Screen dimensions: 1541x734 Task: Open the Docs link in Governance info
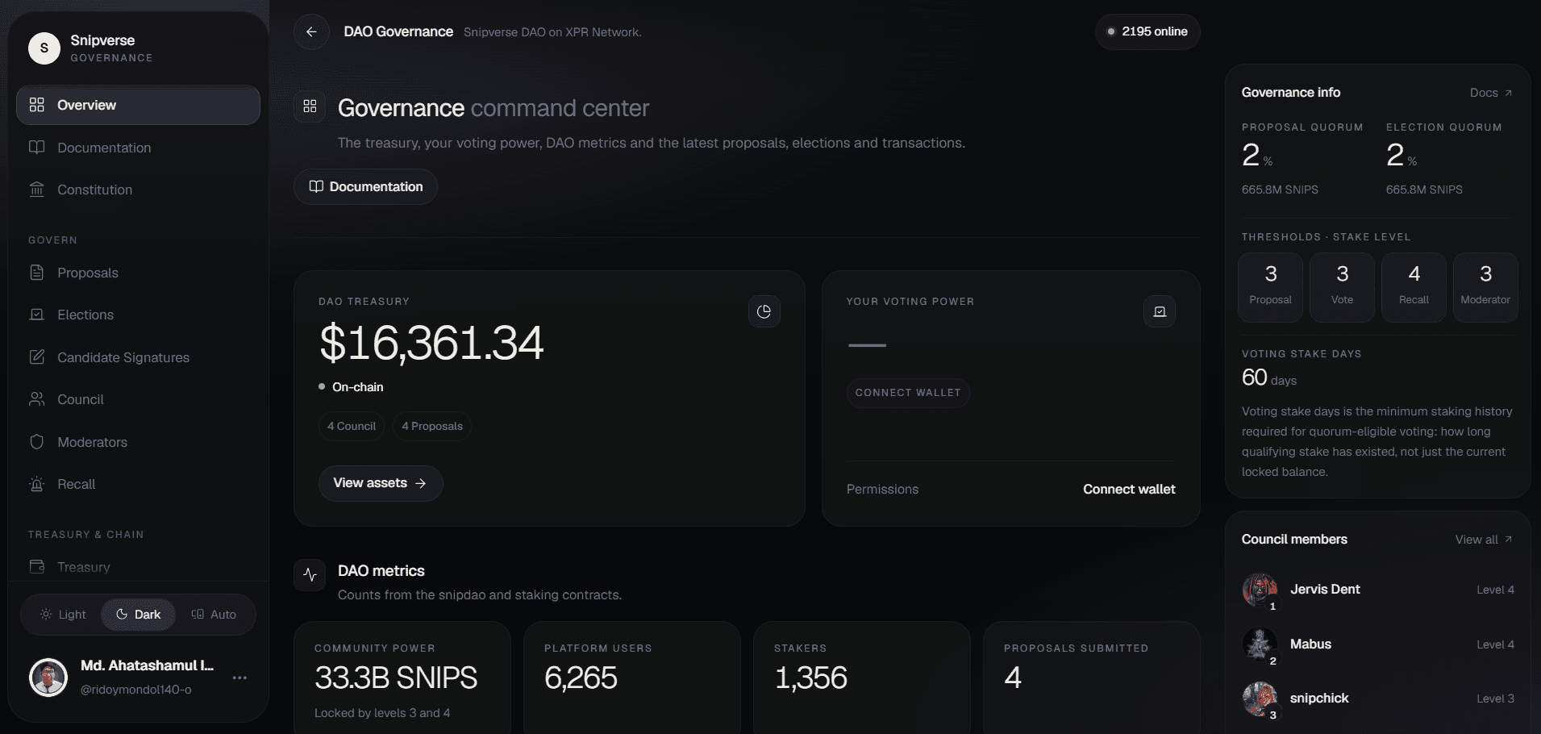[1491, 93]
